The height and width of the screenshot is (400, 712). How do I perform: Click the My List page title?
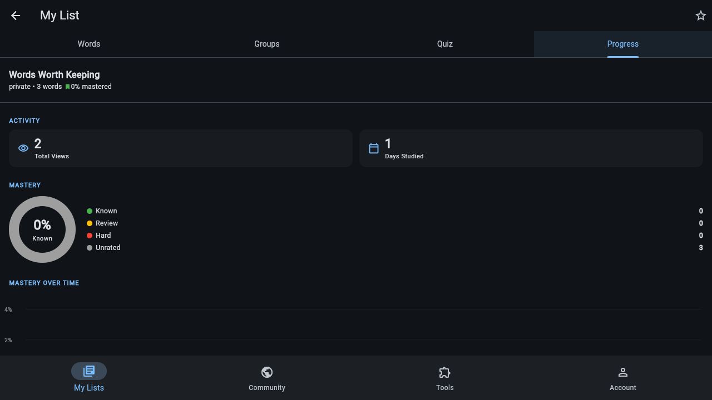pyautogui.click(x=60, y=16)
